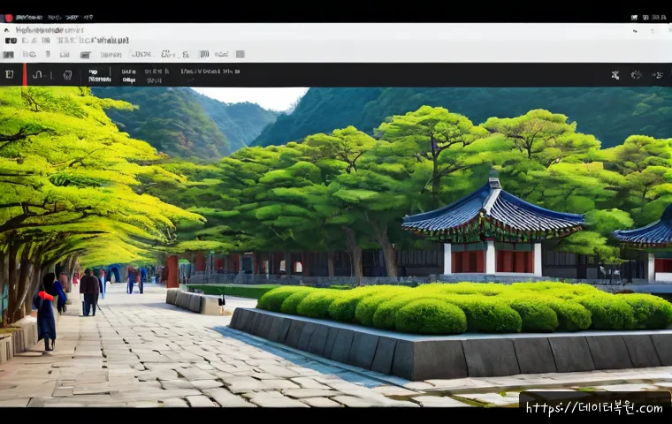
Task: Click the middle right-side dark toolbar icon
Action: tap(636, 75)
